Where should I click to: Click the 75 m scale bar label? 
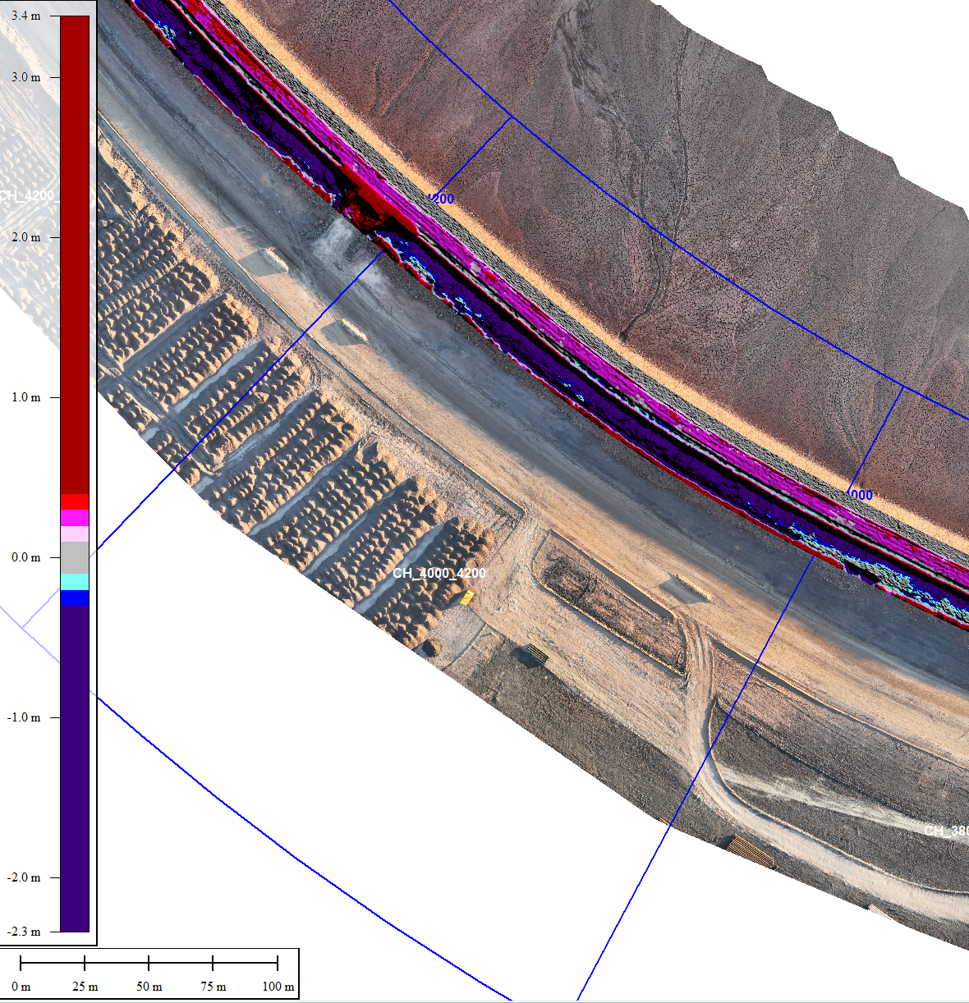pyautogui.click(x=214, y=987)
